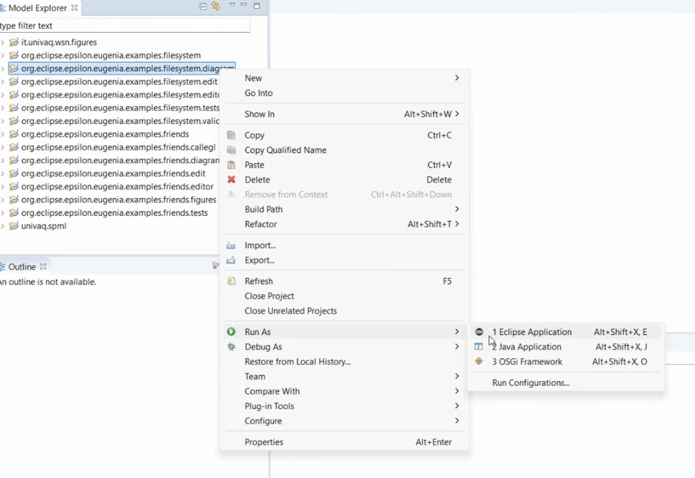Click the OSGi Framework globe icon

point(478,362)
